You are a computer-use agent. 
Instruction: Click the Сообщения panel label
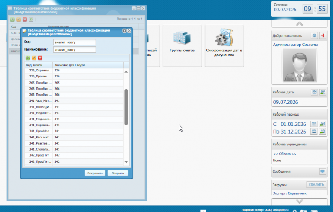[x=281, y=171]
